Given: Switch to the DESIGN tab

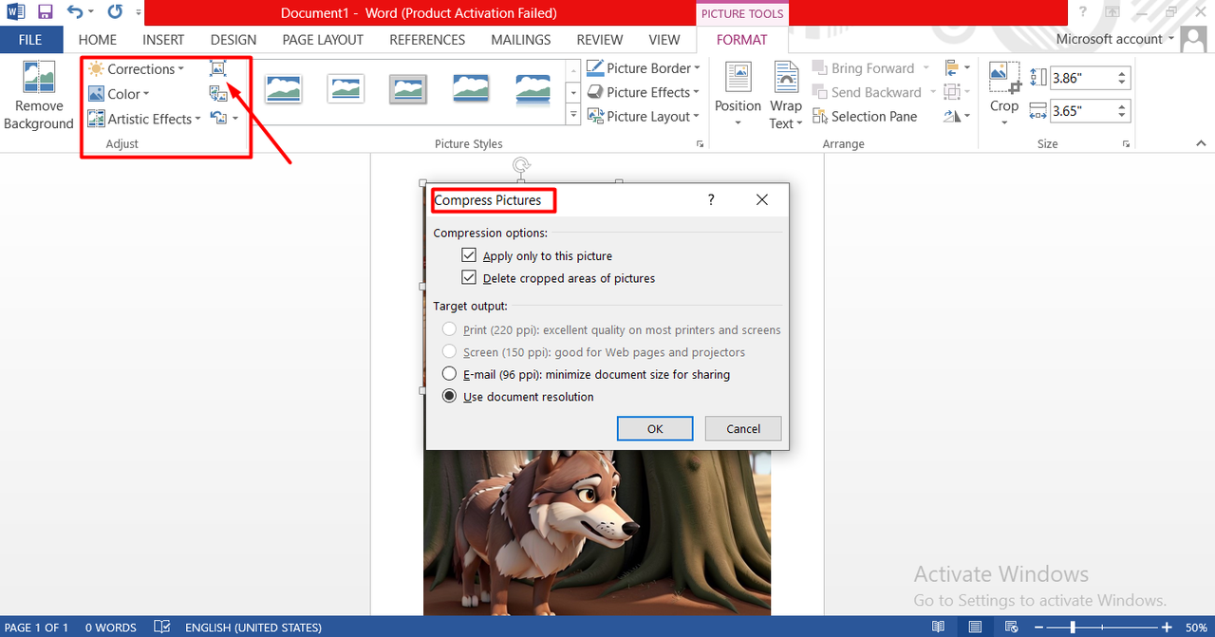Looking at the screenshot, I should coord(234,40).
